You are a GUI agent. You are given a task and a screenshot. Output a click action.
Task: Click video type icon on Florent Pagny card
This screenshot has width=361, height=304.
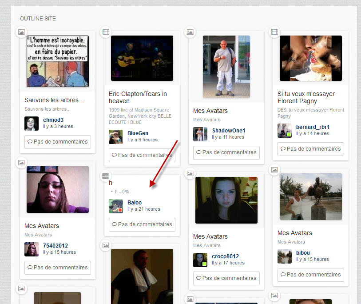[x=274, y=32]
